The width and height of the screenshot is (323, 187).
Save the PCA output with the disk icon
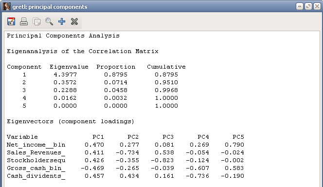tap(11, 21)
